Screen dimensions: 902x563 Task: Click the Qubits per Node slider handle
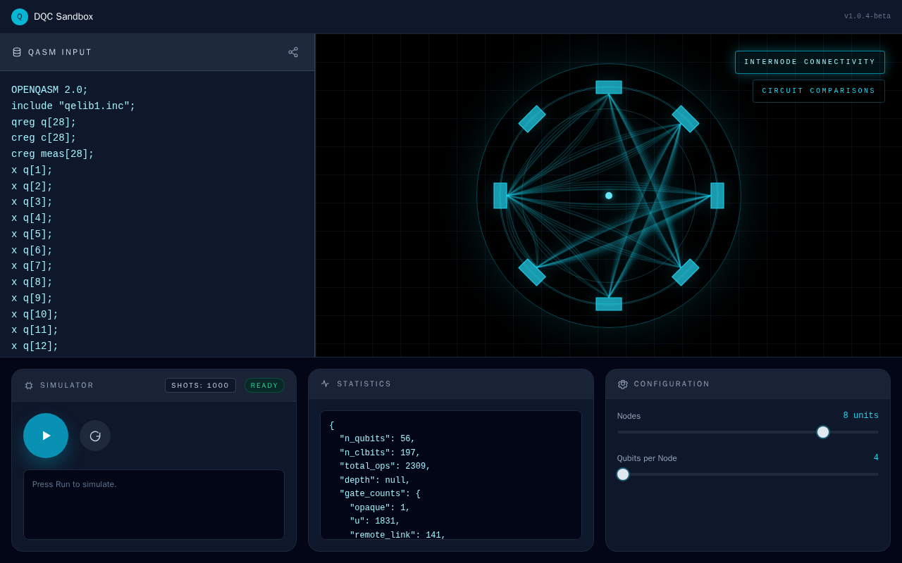point(623,474)
